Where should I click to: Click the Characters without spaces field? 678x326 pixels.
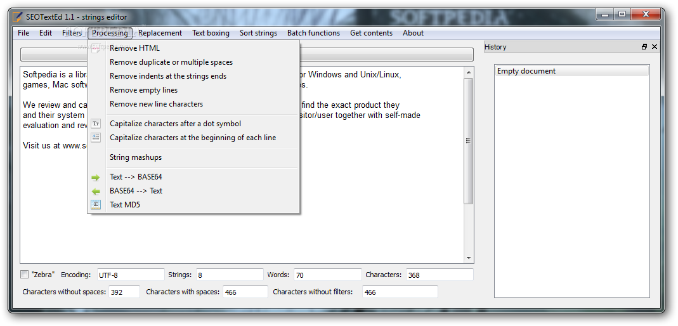click(x=124, y=292)
